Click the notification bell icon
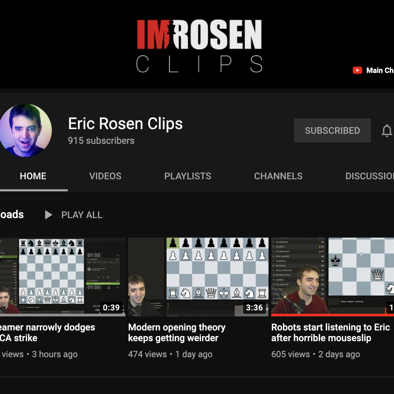Image resolution: width=394 pixels, height=394 pixels. [x=387, y=131]
